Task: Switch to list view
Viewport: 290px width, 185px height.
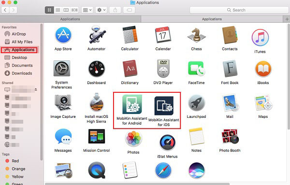Action: coord(58,10)
